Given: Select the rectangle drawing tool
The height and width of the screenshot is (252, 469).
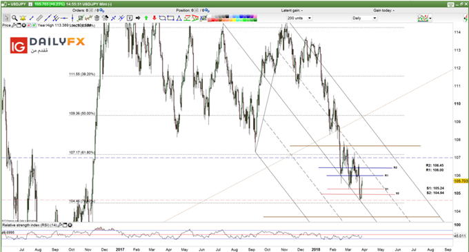Looking at the screenshot, I should pyautogui.click(x=170, y=18).
